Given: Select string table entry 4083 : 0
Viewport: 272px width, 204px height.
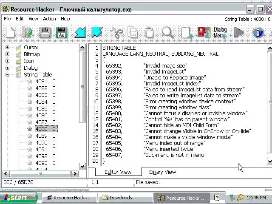Looking at the screenshot, I should (x=45, y=95).
